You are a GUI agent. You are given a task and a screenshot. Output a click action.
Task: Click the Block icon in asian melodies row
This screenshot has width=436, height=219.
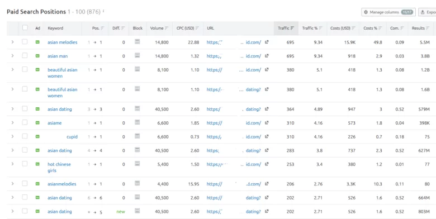coord(137,42)
